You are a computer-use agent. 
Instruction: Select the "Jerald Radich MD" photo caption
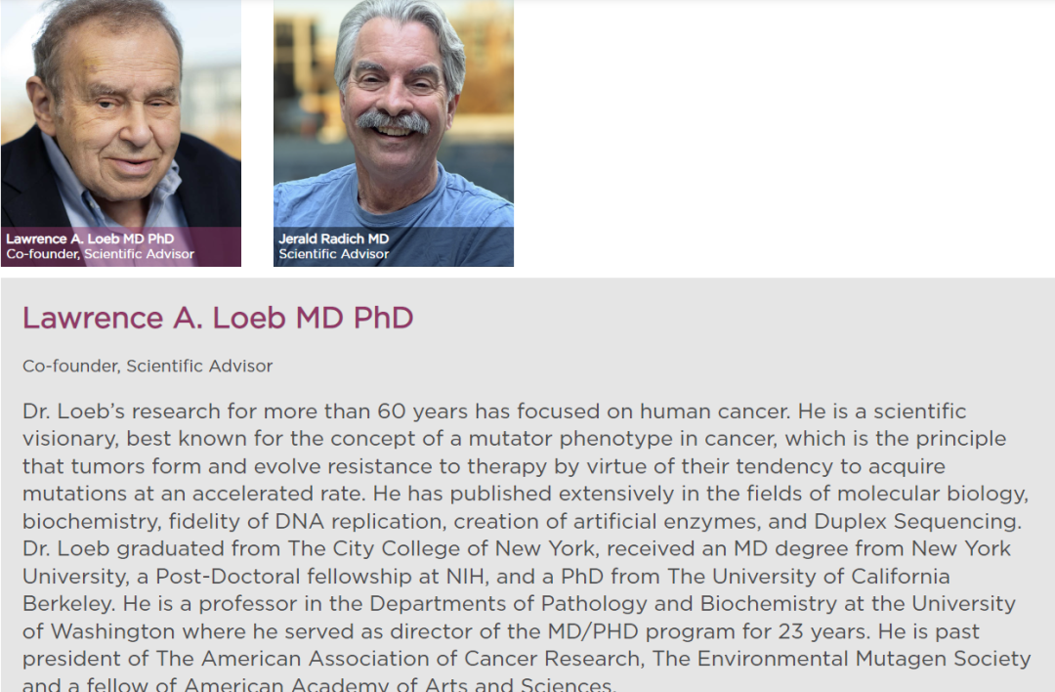coord(333,238)
